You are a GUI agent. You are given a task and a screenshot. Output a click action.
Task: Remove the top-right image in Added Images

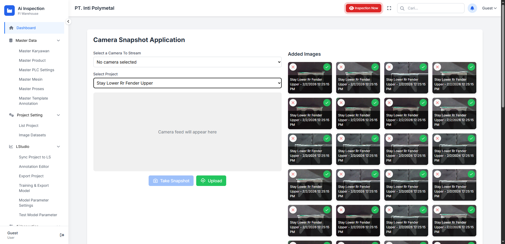click(437, 67)
